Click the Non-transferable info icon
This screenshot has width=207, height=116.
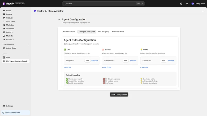pos(3,113)
